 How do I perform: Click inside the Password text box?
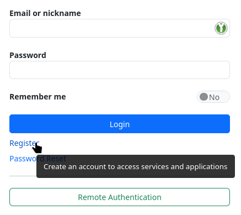tap(120, 70)
